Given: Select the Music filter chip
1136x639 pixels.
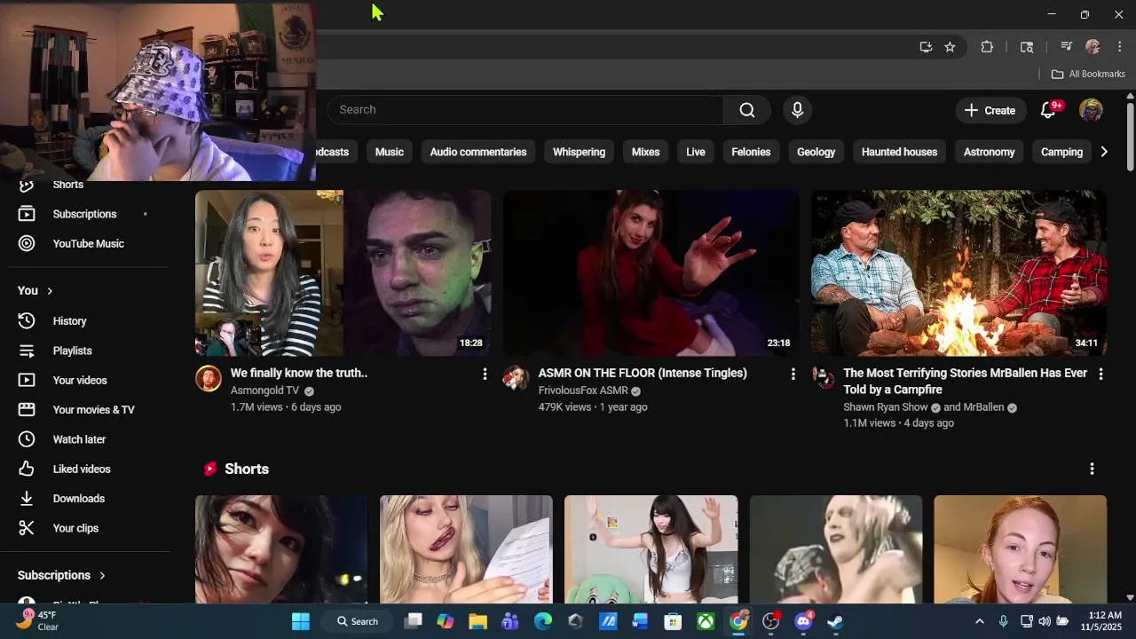Looking at the screenshot, I should pos(389,152).
